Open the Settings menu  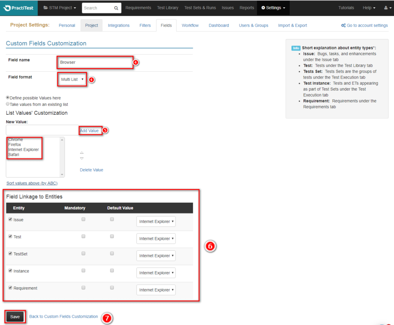[273, 8]
